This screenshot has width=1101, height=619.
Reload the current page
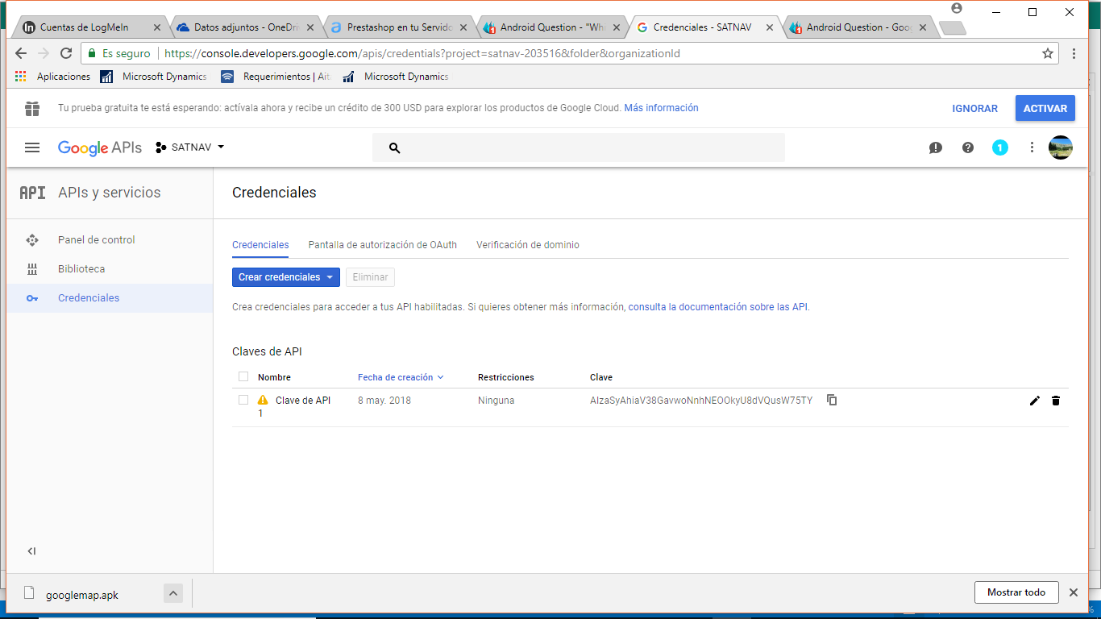[x=66, y=53]
